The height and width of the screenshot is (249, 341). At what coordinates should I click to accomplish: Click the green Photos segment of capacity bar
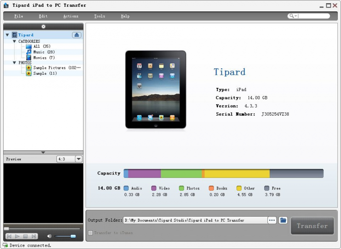click(x=181, y=173)
